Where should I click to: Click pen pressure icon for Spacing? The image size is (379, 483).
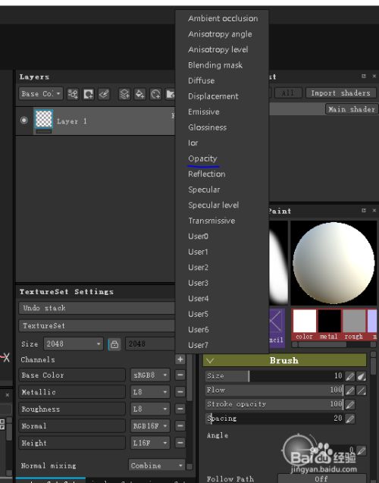tap(349, 419)
